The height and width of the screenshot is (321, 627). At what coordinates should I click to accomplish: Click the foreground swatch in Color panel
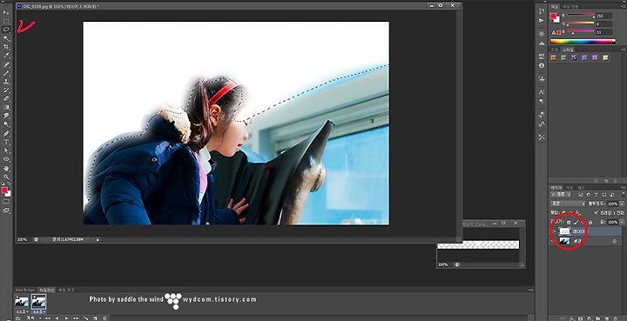[x=553, y=16]
